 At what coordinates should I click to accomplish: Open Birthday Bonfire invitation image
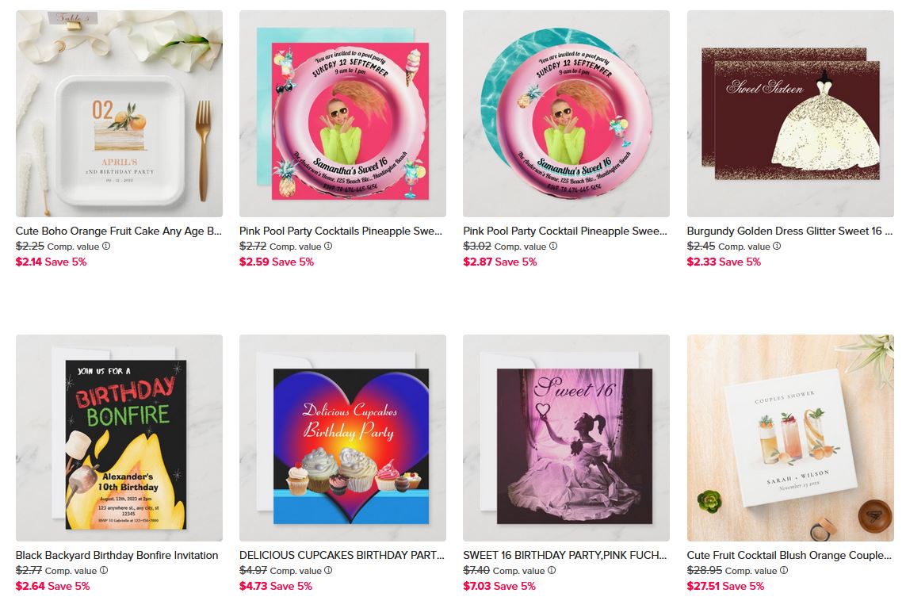[119, 438]
